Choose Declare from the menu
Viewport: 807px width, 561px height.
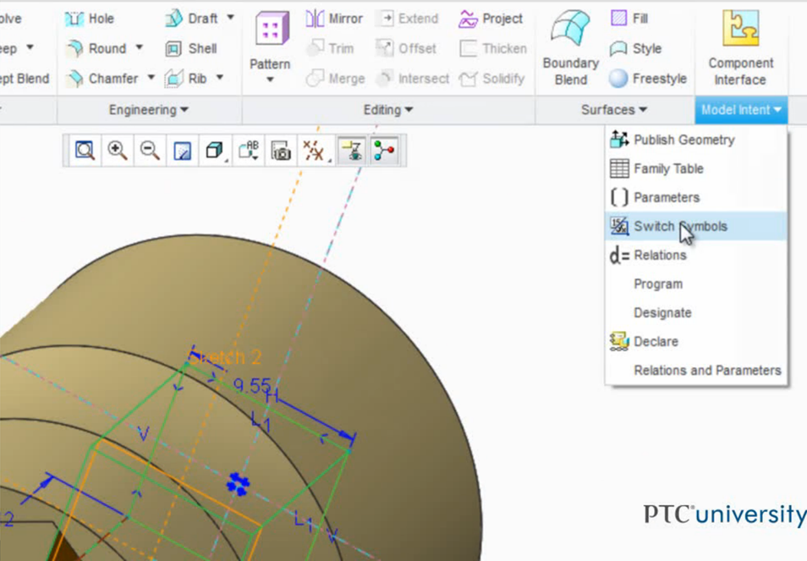pyautogui.click(x=696, y=342)
